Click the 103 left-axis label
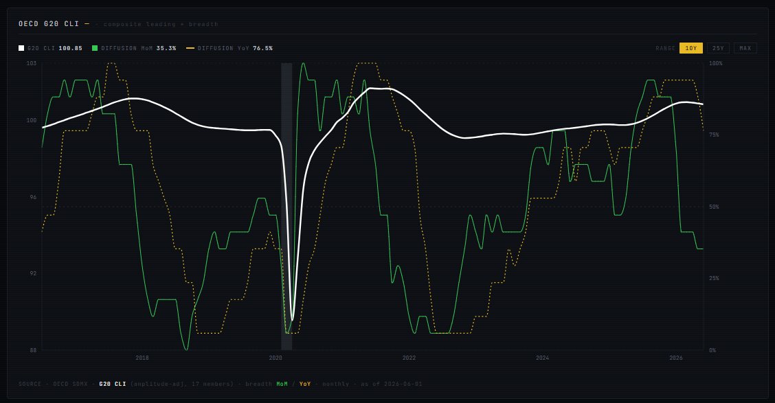This screenshot has width=775, height=403. click(31, 63)
